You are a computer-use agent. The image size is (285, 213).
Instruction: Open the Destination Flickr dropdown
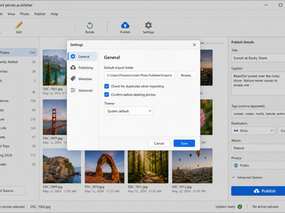point(253,131)
